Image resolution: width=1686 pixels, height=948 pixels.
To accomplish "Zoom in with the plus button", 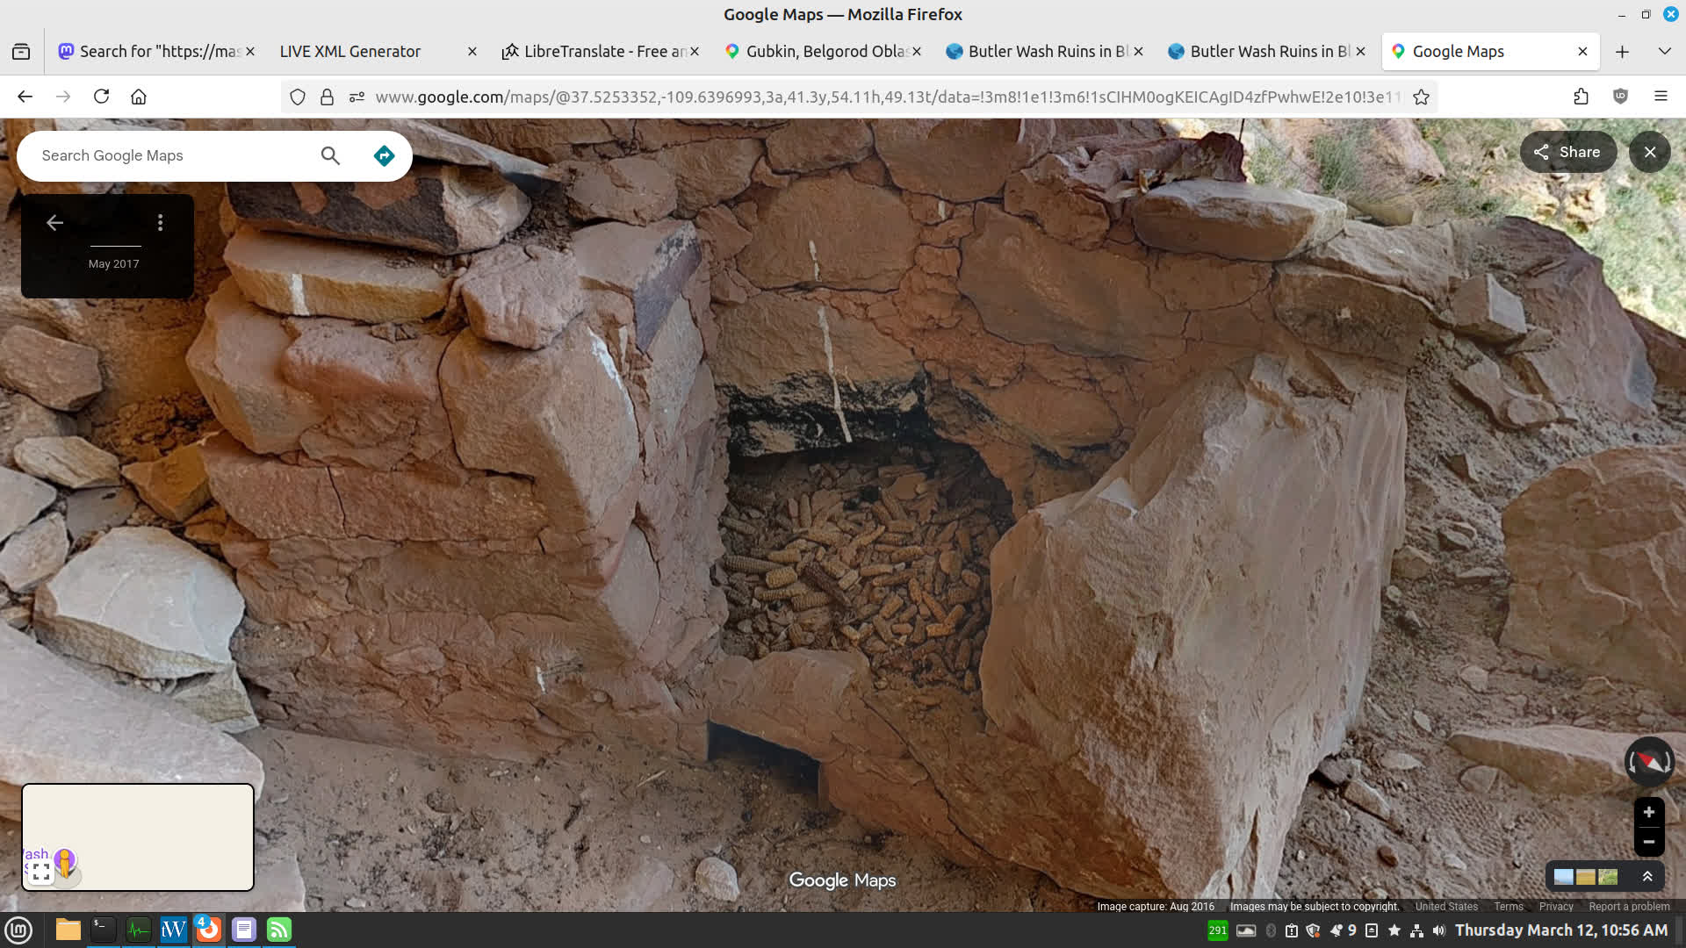I will [1648, 812].
